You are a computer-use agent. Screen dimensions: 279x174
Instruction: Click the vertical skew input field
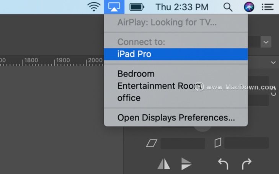246,143
